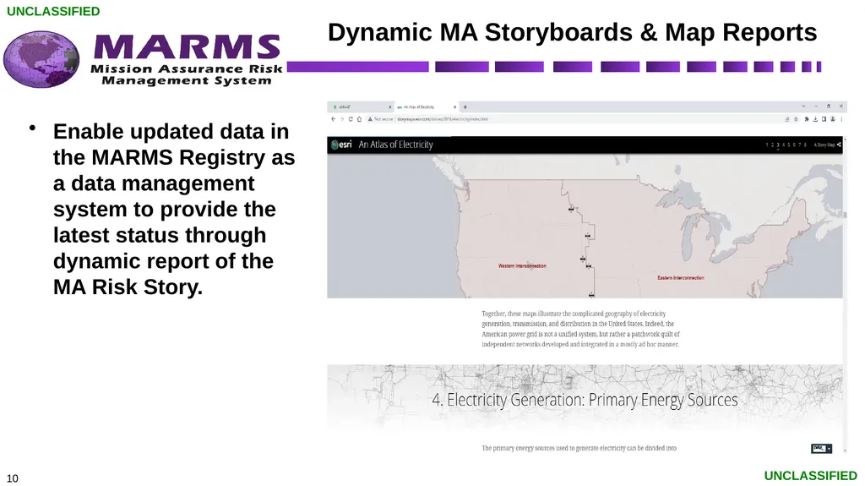
Task: Click the Not secure warning icon
Action: pos(370,118)
